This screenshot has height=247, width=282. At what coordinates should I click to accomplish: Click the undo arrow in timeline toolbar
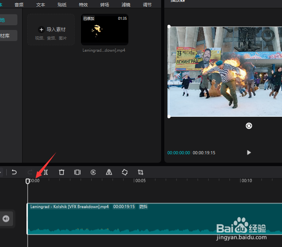pyautogui.click(x=14, y=172)
